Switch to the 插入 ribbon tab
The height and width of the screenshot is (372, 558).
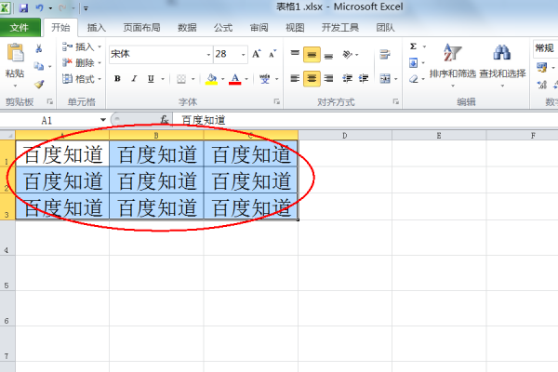96,28
